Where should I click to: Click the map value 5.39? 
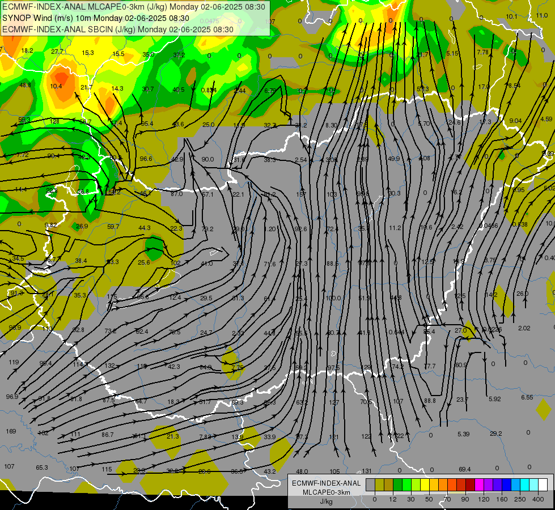(x=463, y=434)
